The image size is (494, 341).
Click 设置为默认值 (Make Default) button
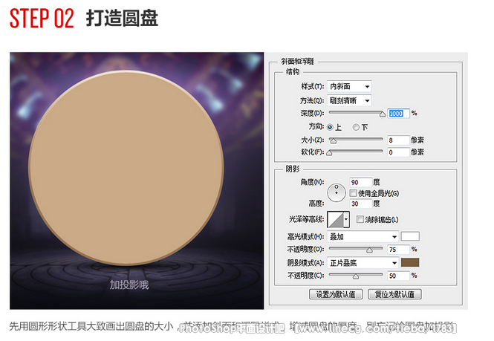tap(336, 294)
